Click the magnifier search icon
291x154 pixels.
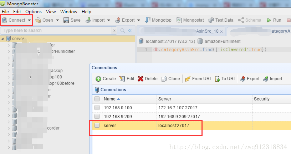(123, 31)
